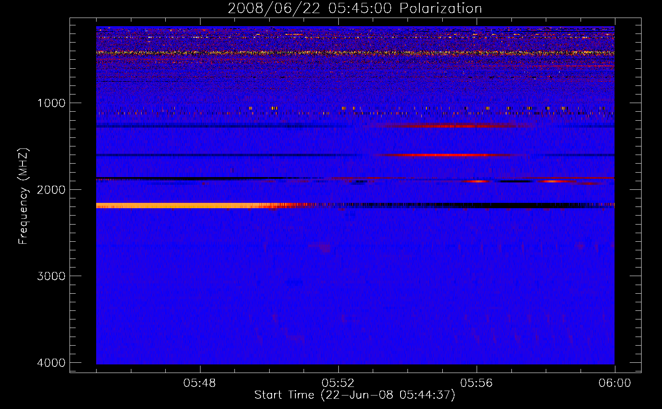The width and height of the screenshot is (662, 409).
Task: Click the 4000 frequency tick label
Action: coord(51,363)
